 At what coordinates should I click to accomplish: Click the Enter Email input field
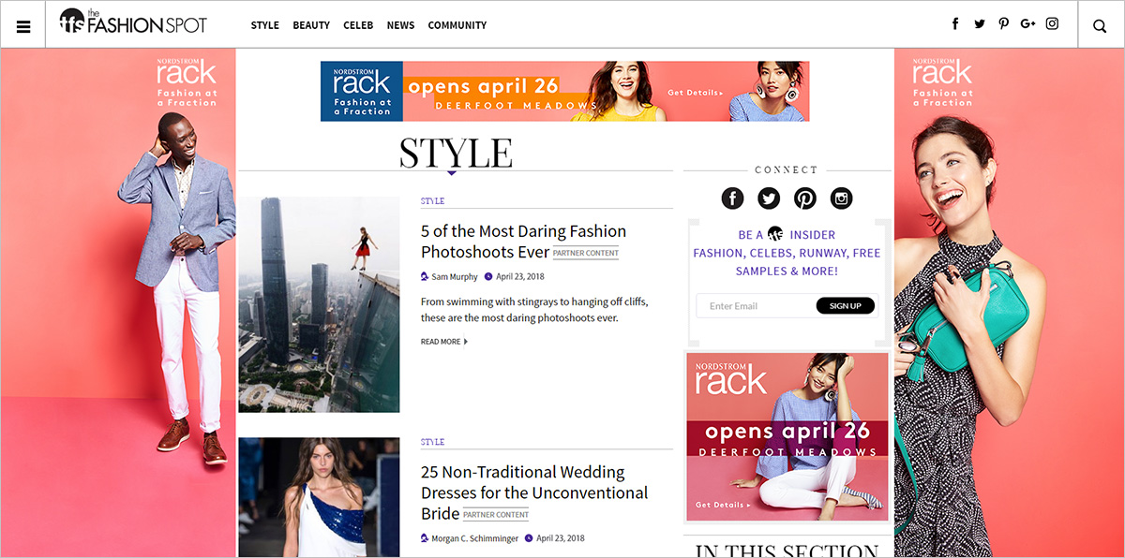755,306
